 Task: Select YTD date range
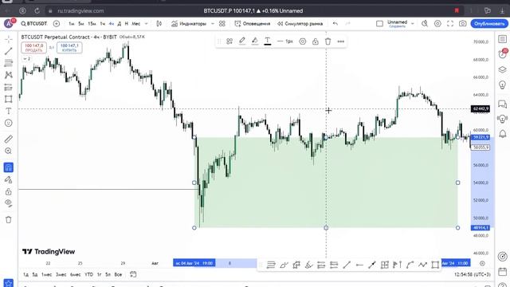click(88, 274)
